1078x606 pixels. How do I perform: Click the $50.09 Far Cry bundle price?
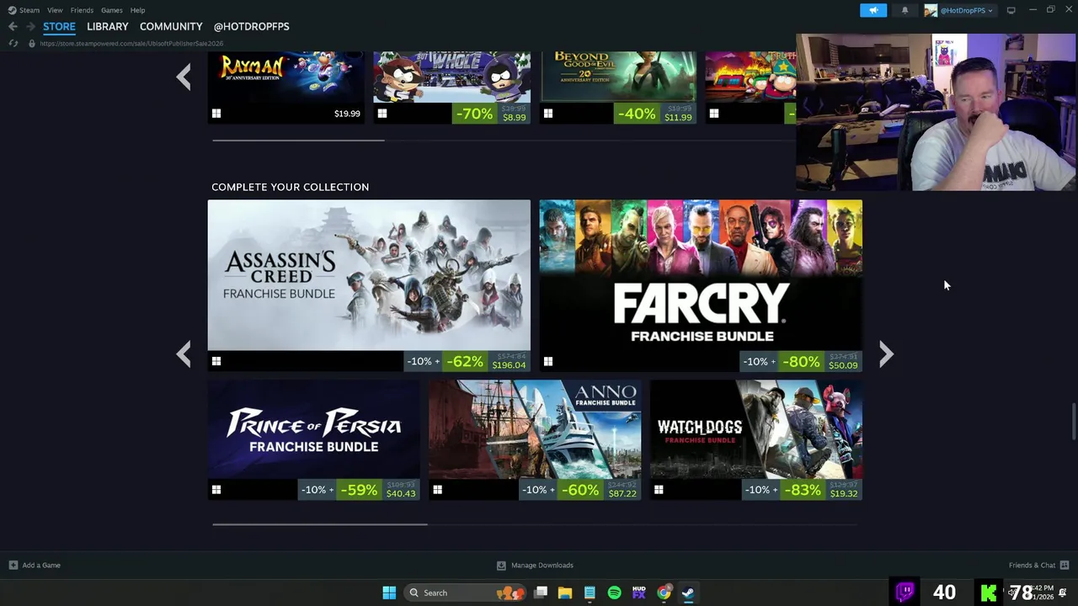pyautogui.click(x=843, y=365)
